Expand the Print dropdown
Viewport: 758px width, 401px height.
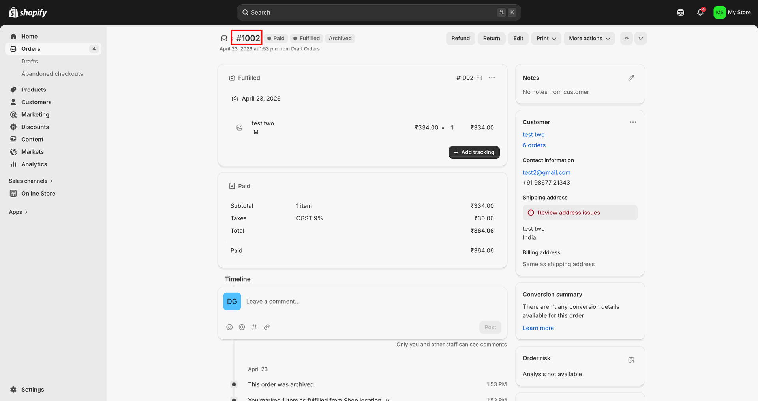click(x=546, y=39)
